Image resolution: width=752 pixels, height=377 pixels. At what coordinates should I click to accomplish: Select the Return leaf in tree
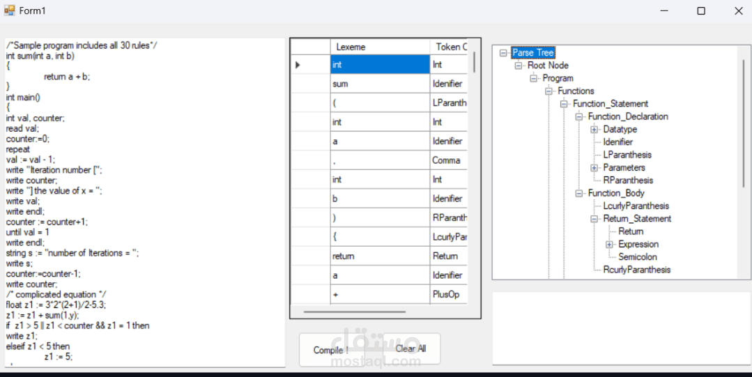tap(631, 231)
